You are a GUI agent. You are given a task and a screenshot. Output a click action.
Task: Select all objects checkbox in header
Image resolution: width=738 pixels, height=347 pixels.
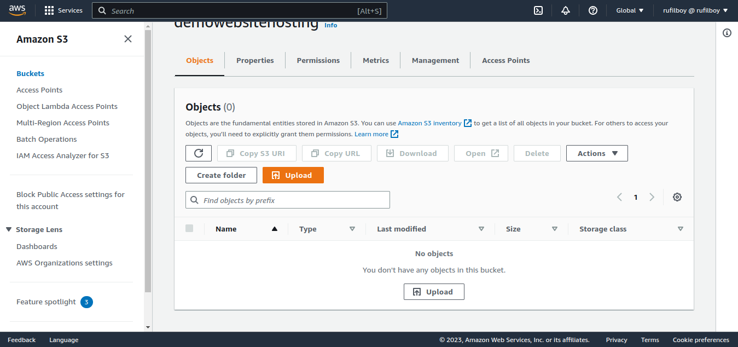click(189, 228)
